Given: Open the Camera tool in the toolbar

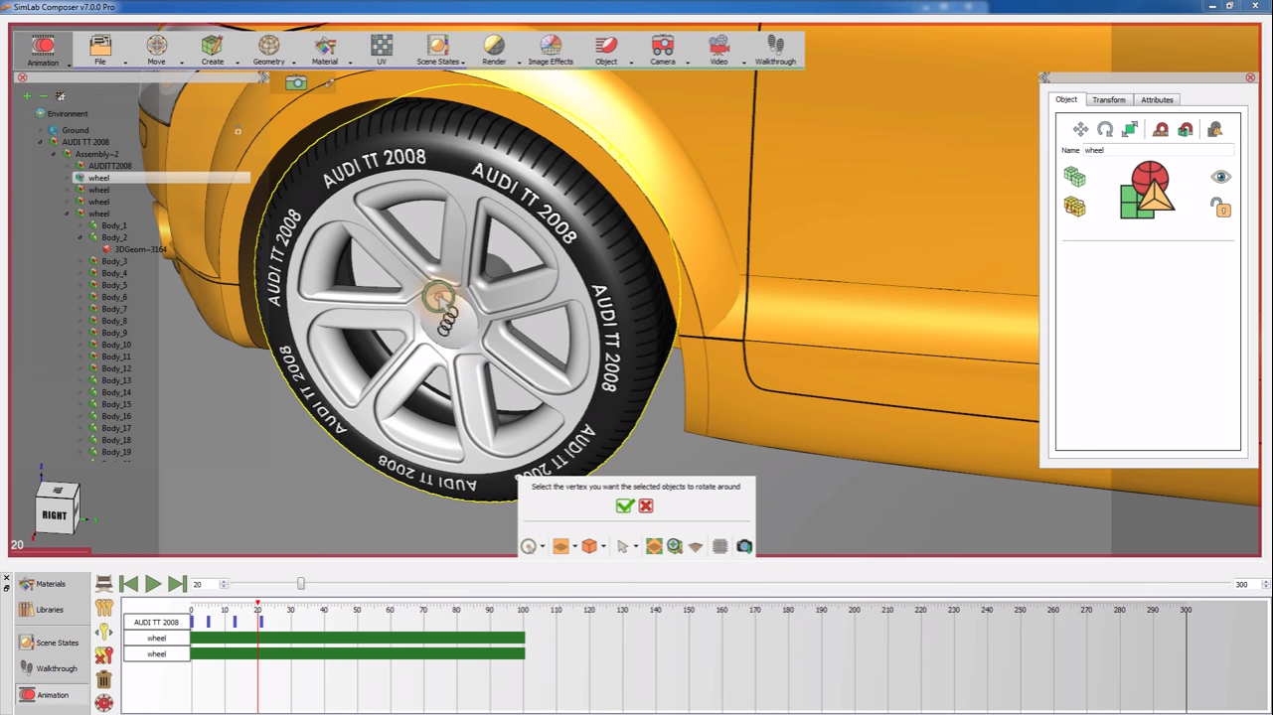Looking at the screenshot, I should pos(663,50).
